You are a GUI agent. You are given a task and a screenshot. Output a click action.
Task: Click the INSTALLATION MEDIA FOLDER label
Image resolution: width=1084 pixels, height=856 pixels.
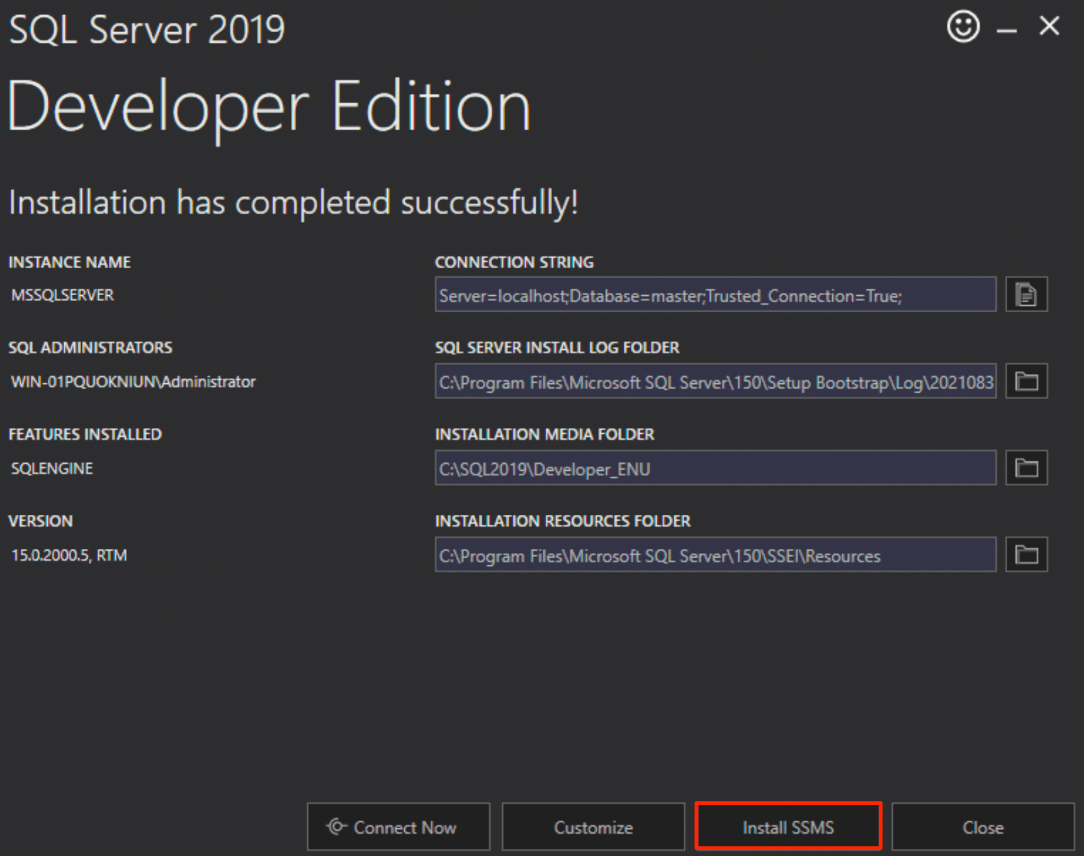545,434
